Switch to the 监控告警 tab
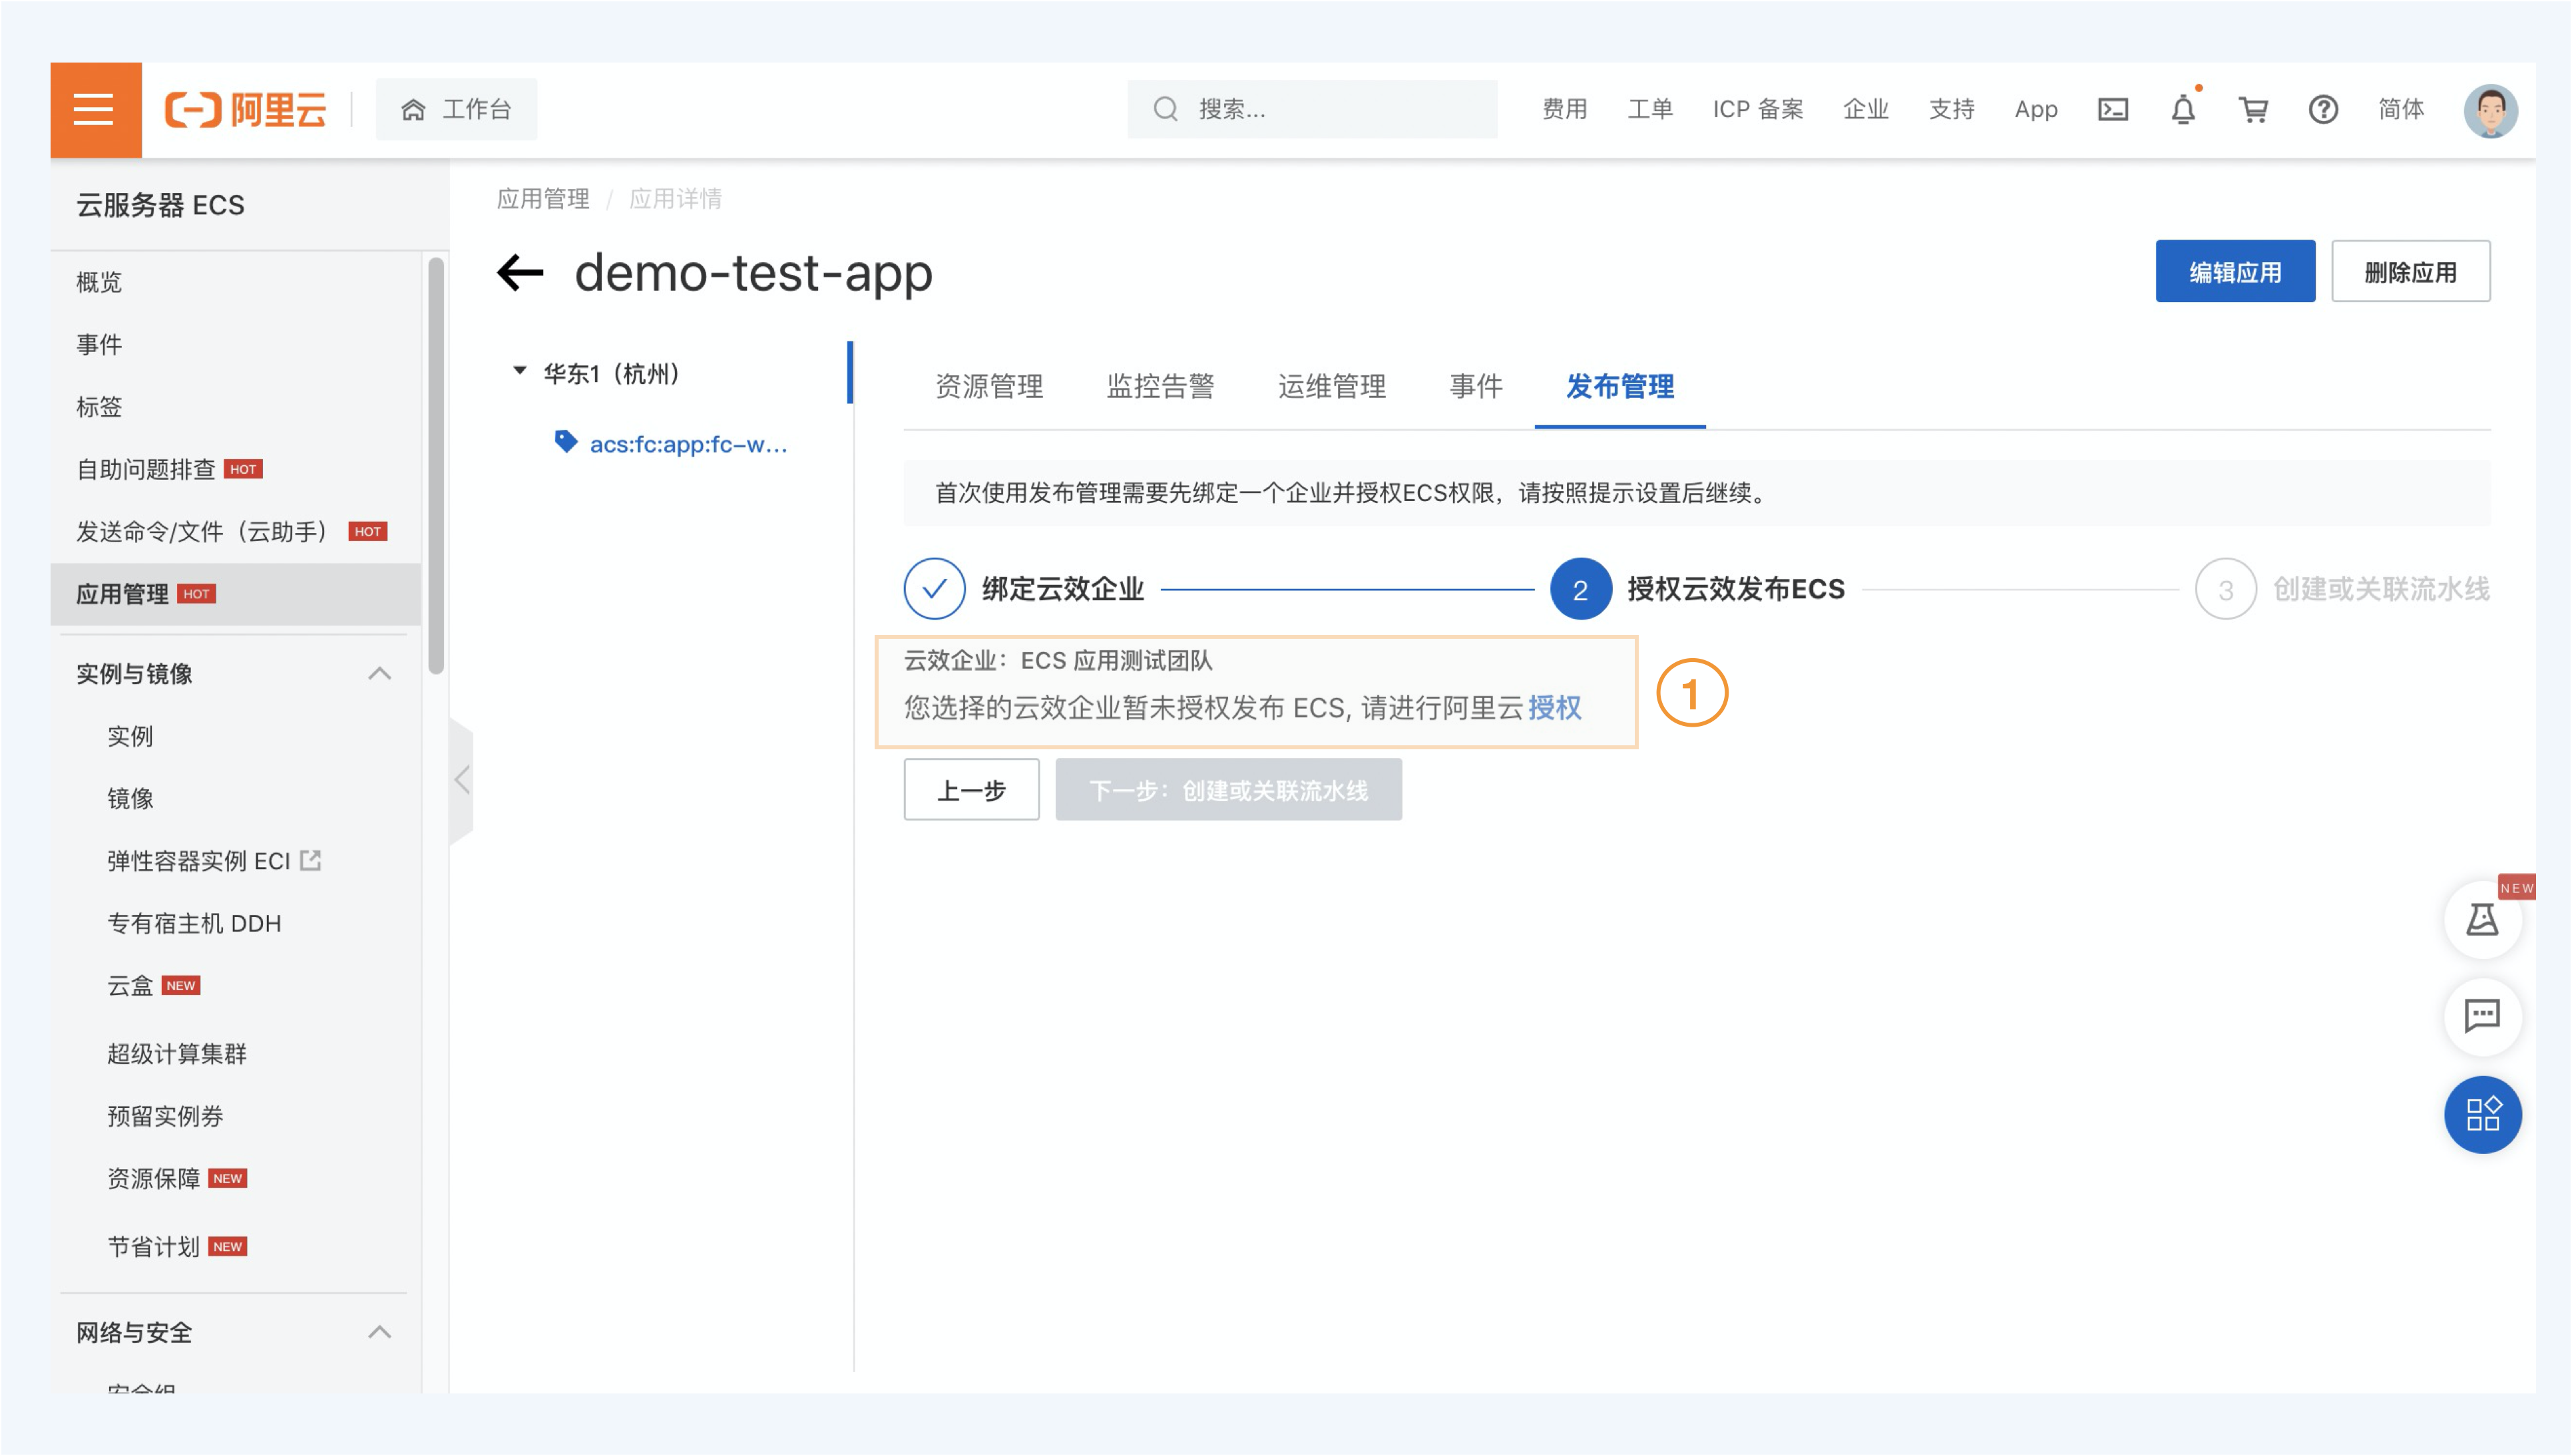Viewport: 2572px width, 1456px height. pyautogui.click(x=1160, y=386)
